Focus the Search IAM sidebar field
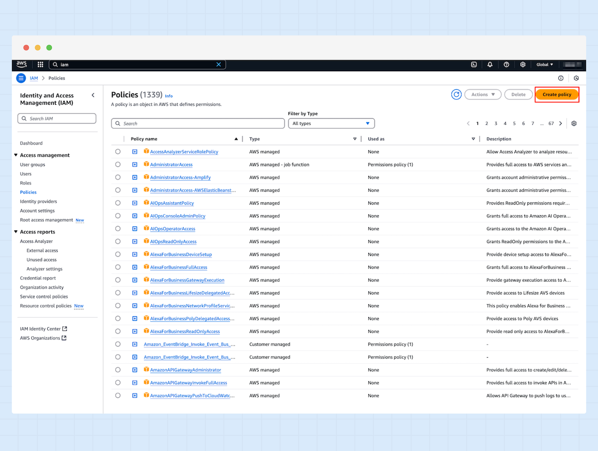The width and height of the screenshot is (598, 451). point(57,118)
